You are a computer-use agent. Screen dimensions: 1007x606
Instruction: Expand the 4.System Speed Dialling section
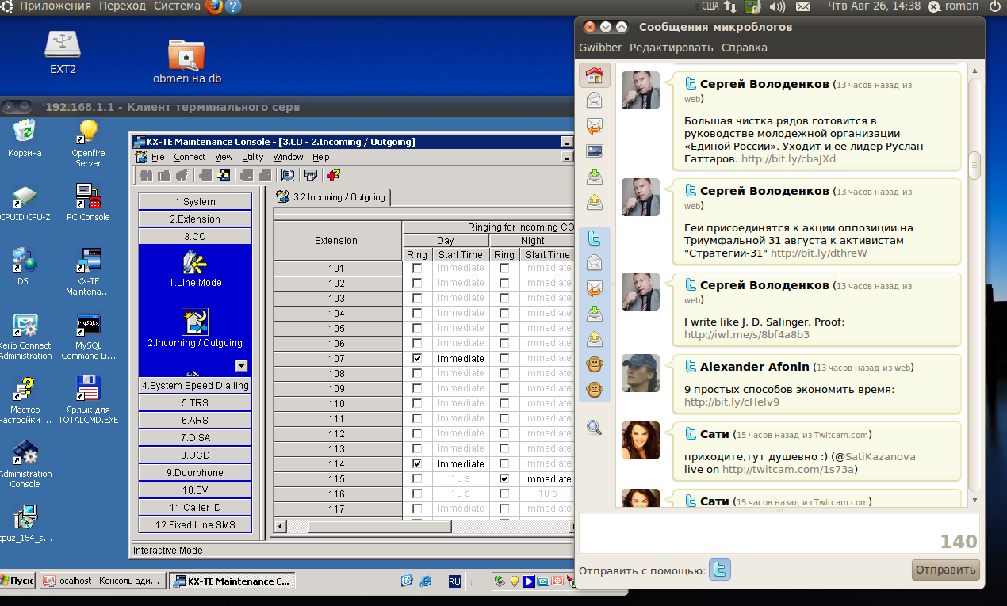pos(194,386)
